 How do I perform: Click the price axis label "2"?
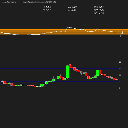pos(120,88)
